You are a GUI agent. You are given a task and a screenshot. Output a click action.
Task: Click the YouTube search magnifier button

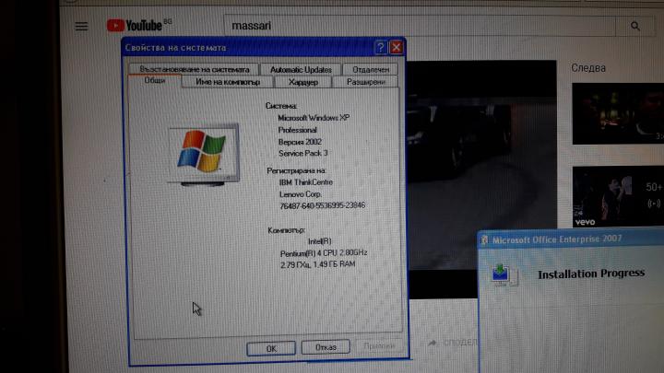pos(635,26)
